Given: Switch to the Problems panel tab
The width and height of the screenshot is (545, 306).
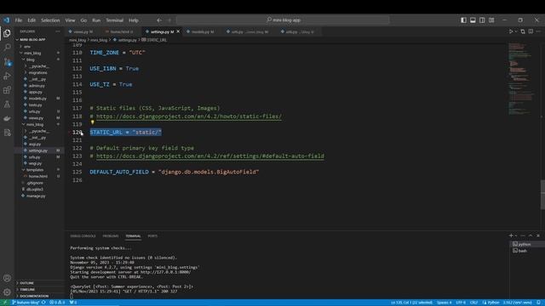Looking at the screenshot, I should (x=111, y=236).
